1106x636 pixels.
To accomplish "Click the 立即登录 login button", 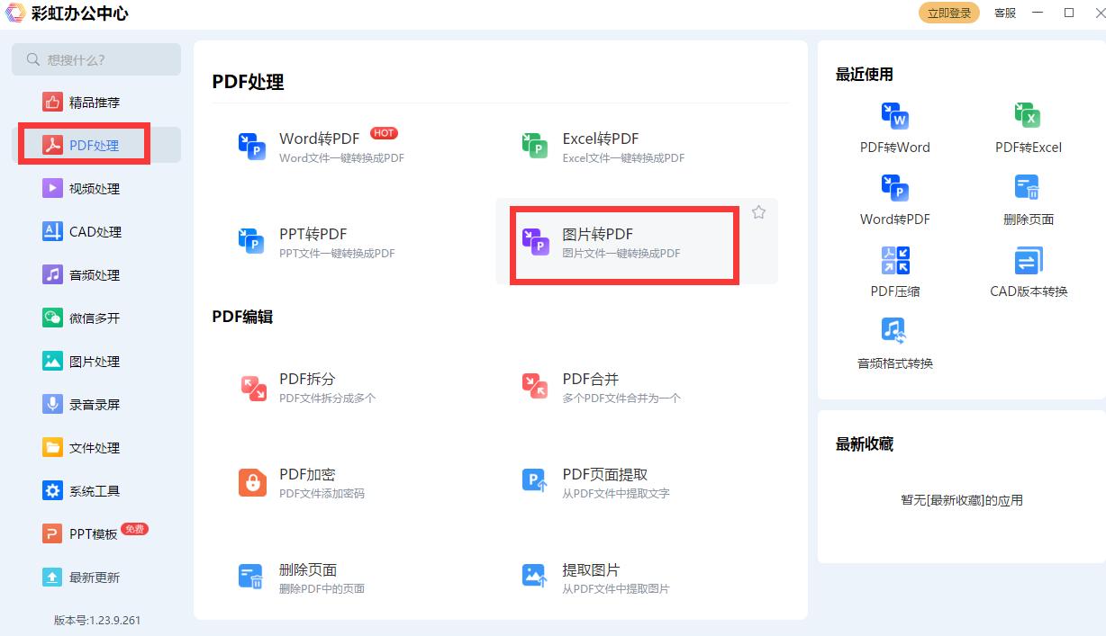I will point(948,13).
